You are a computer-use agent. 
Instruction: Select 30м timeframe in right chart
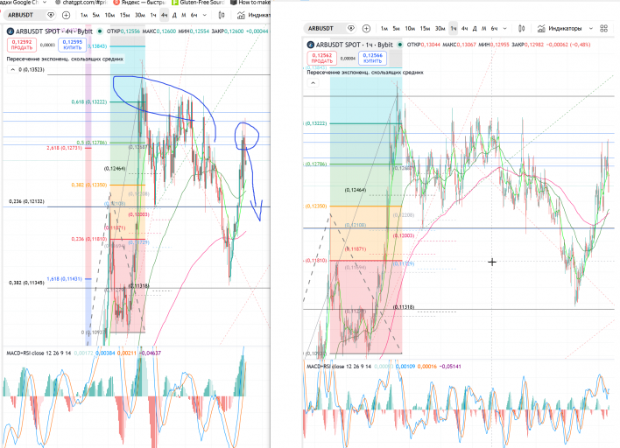coord(440,29)
